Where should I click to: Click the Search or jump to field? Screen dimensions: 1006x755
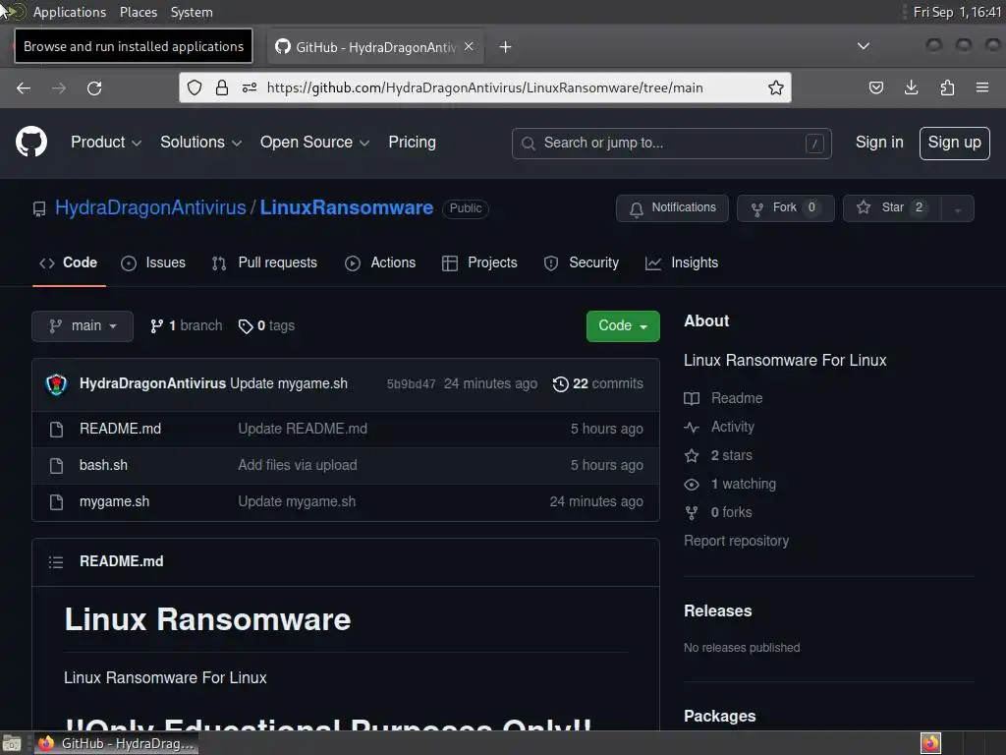(x=672, y=144)
